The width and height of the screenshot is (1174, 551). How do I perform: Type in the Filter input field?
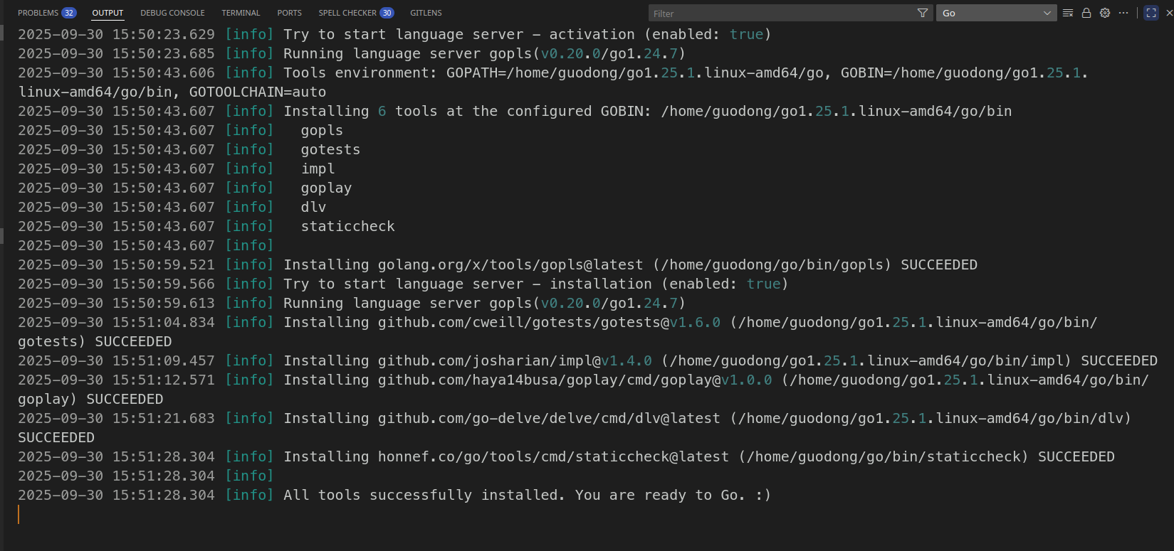tap(783, 13)
